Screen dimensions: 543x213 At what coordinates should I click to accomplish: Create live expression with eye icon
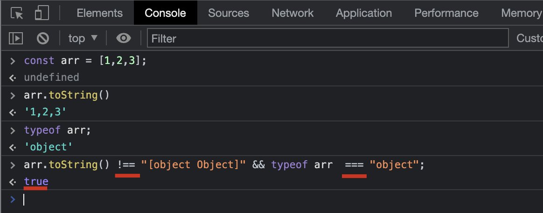tap(123, 38)
